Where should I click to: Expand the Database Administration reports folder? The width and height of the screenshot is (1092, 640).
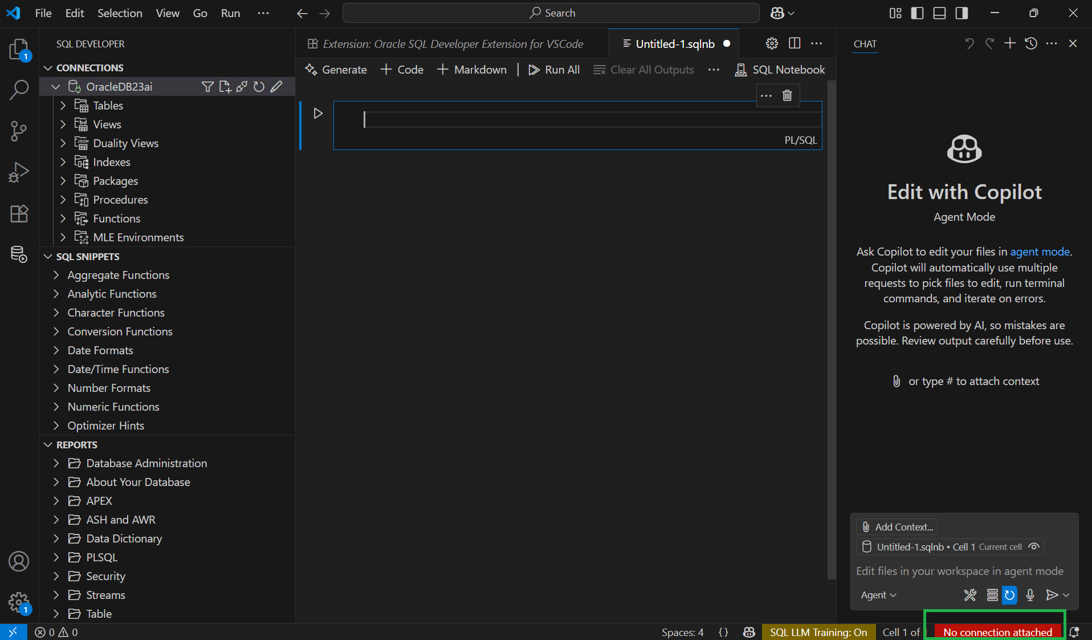56,463
